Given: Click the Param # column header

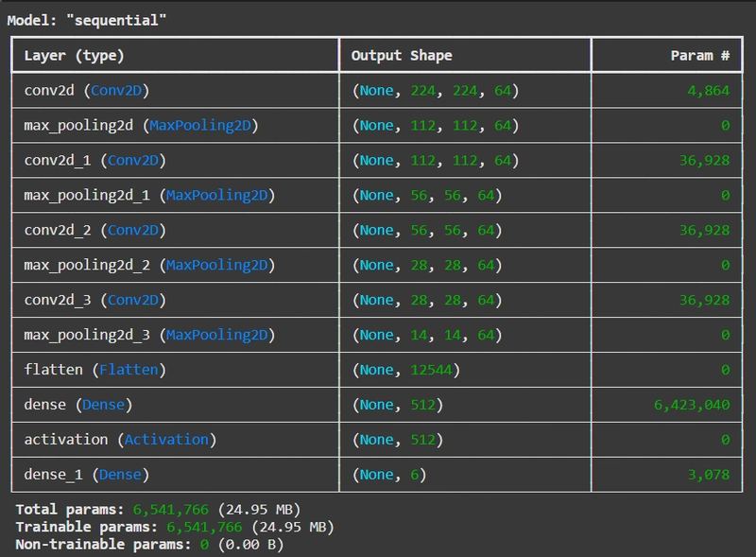Looking at the screenshot, I should 700,56.
